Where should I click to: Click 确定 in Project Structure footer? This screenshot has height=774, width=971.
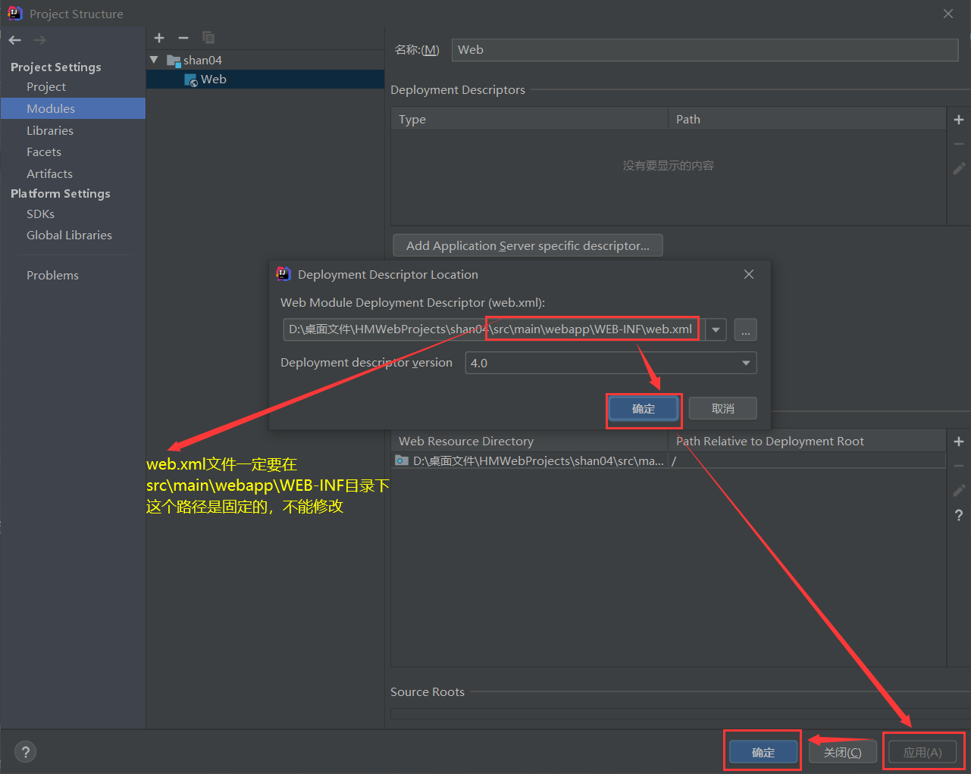click(x=763, y=752)
